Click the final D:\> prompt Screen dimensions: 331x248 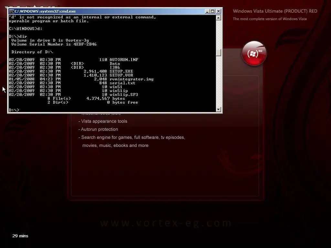point(14,110)
